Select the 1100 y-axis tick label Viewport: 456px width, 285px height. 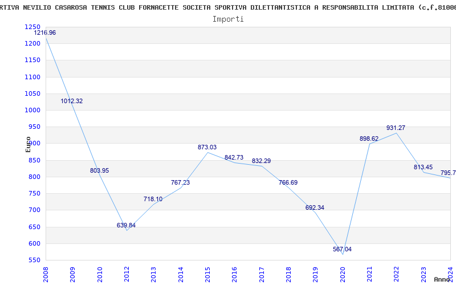click(32, 77)
